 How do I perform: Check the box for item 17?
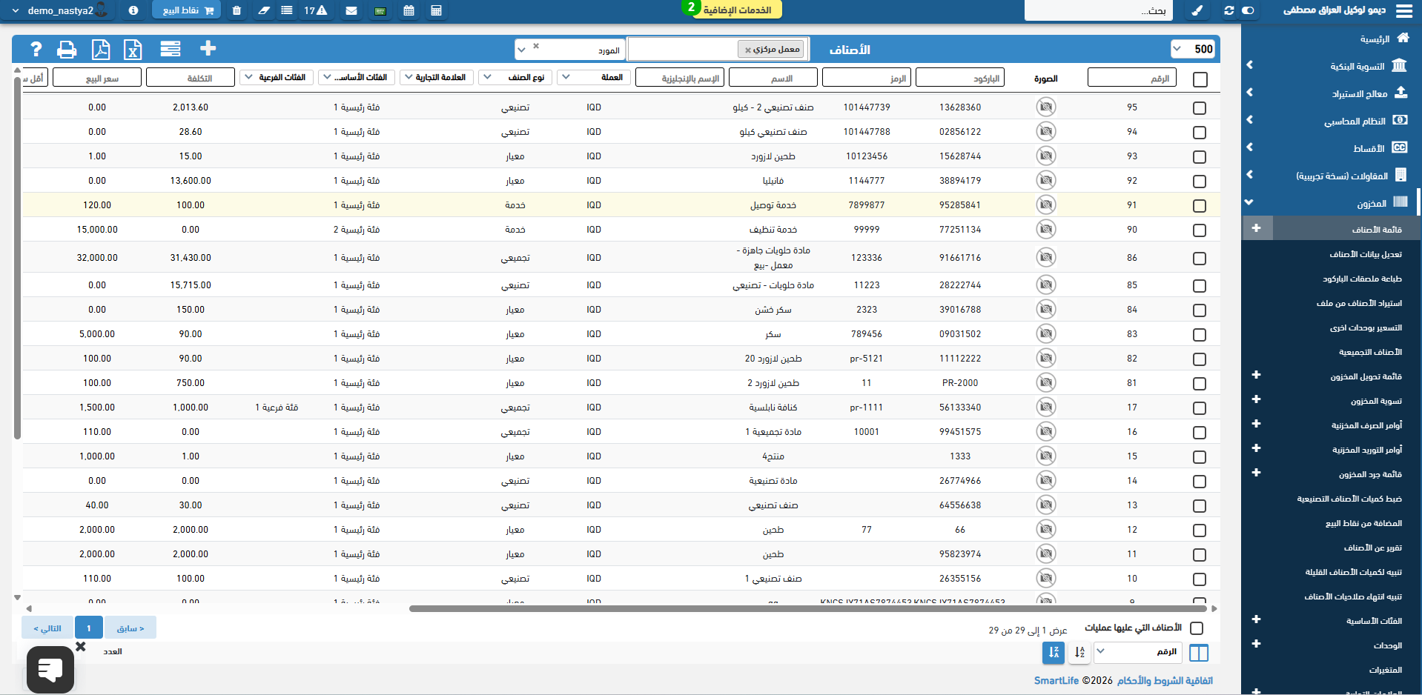point(1200,408)
